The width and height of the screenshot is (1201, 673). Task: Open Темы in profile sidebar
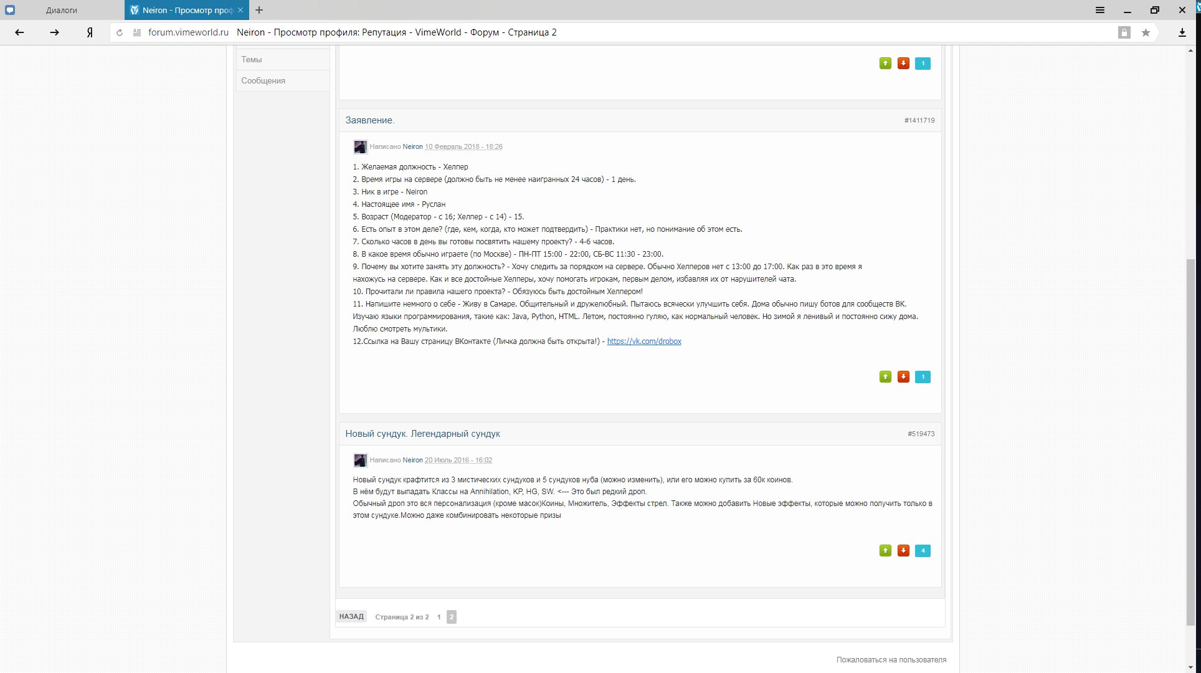tap(252, 59)
